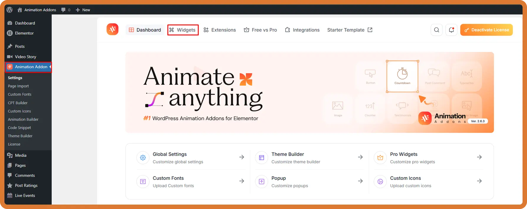Viewport: 527px width, 209px height.
Task: Switch to the Widgets tab
Action: 183,30
